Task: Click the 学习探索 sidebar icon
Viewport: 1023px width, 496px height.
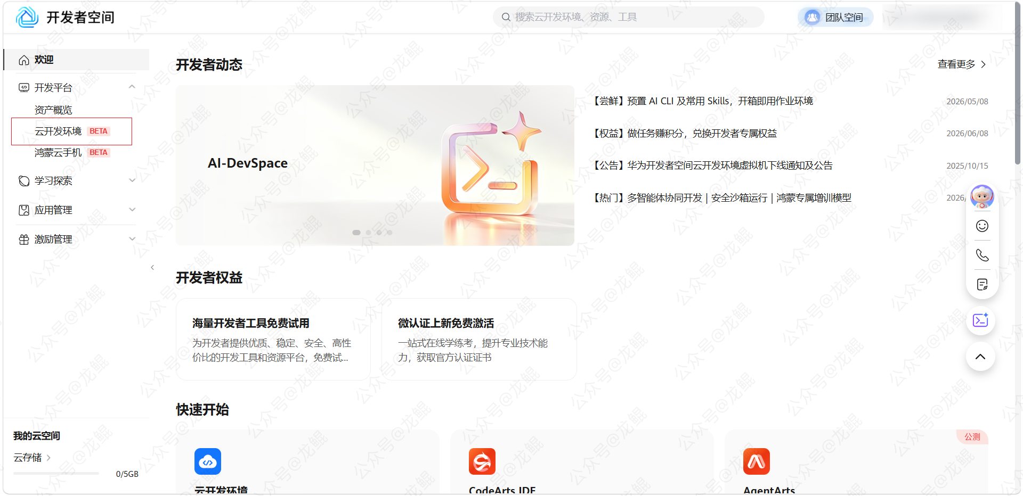Action: tap(24, 181)
